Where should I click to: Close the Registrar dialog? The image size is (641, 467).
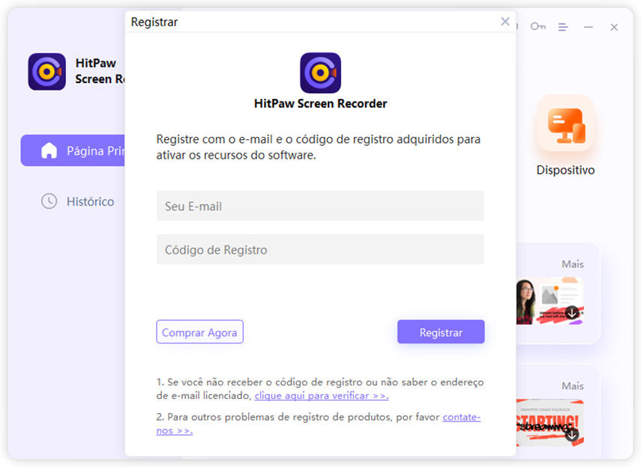[505, 21]
